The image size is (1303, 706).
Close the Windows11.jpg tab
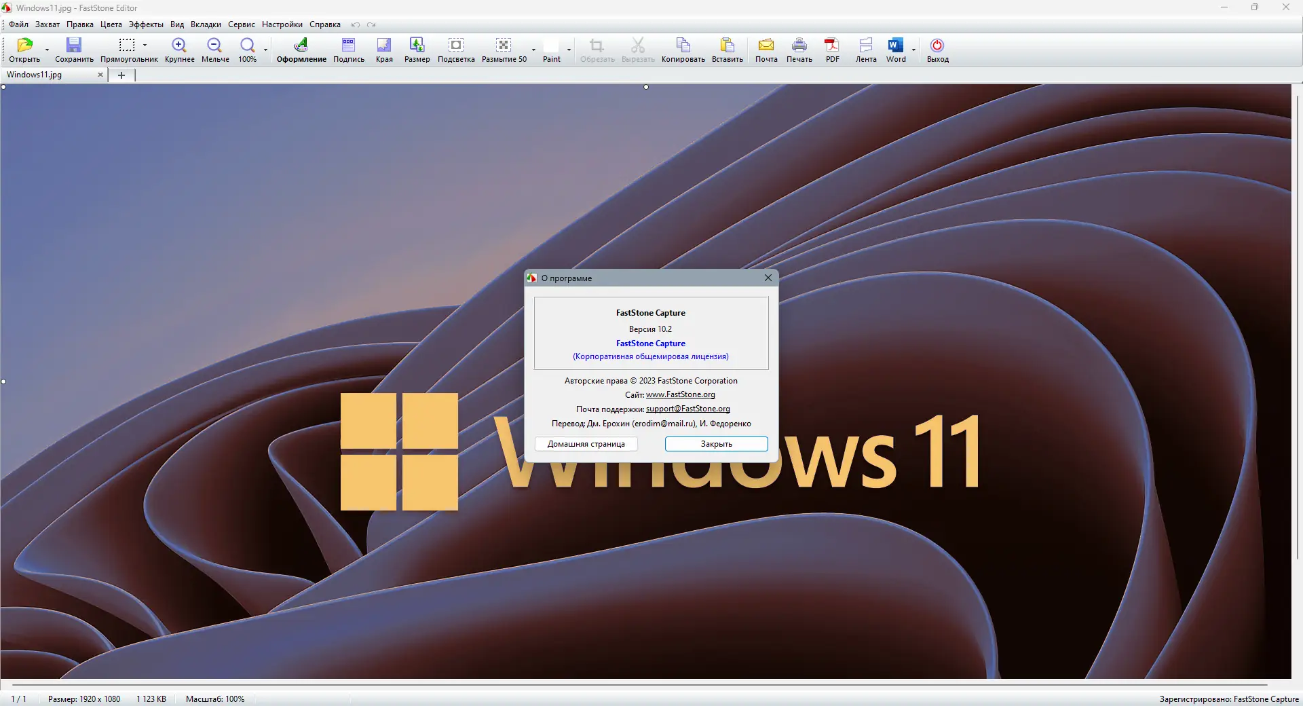point(100,75)
